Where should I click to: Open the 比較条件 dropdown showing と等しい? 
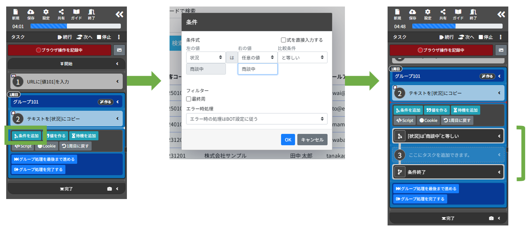(x=303, y=57)
